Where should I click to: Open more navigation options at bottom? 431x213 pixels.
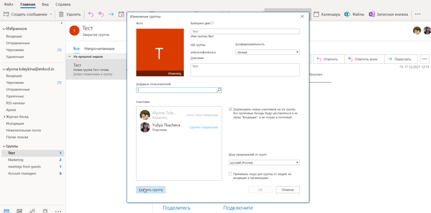tap(58, 211)
